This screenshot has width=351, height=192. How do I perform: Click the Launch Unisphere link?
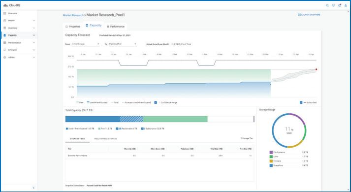pos(309,15)
